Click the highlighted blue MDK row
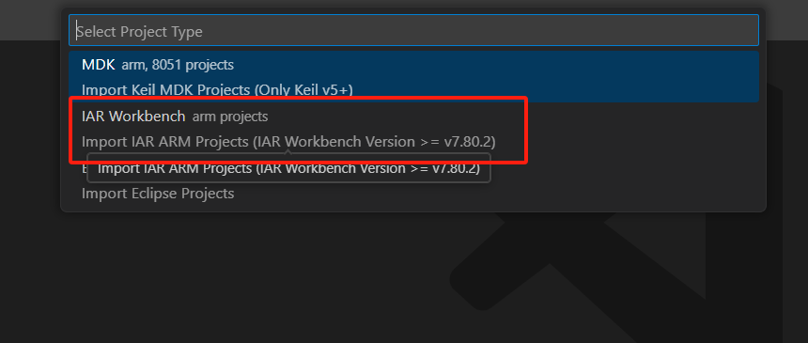808x343 pixels. pos(413,77)
